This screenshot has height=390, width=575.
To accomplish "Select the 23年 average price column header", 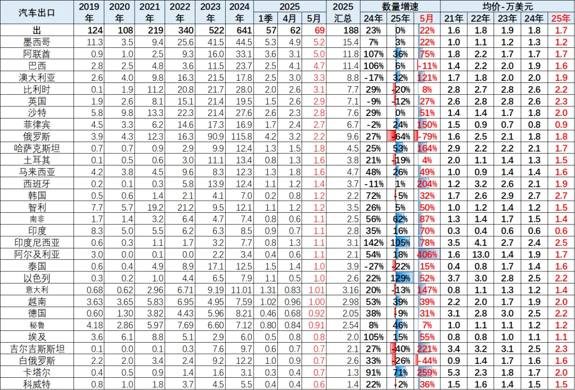I will (506, 18).
